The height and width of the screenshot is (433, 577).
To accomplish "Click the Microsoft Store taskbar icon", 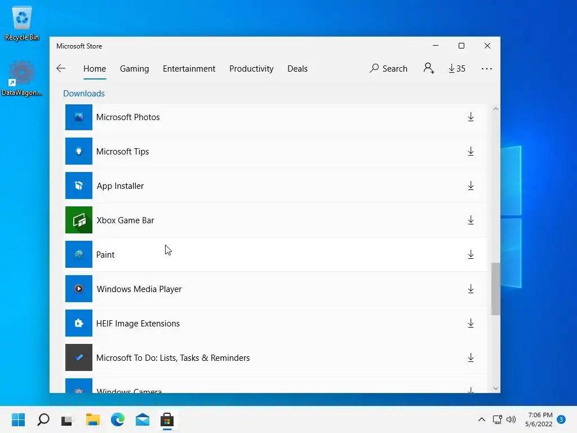I will (167, 419).
